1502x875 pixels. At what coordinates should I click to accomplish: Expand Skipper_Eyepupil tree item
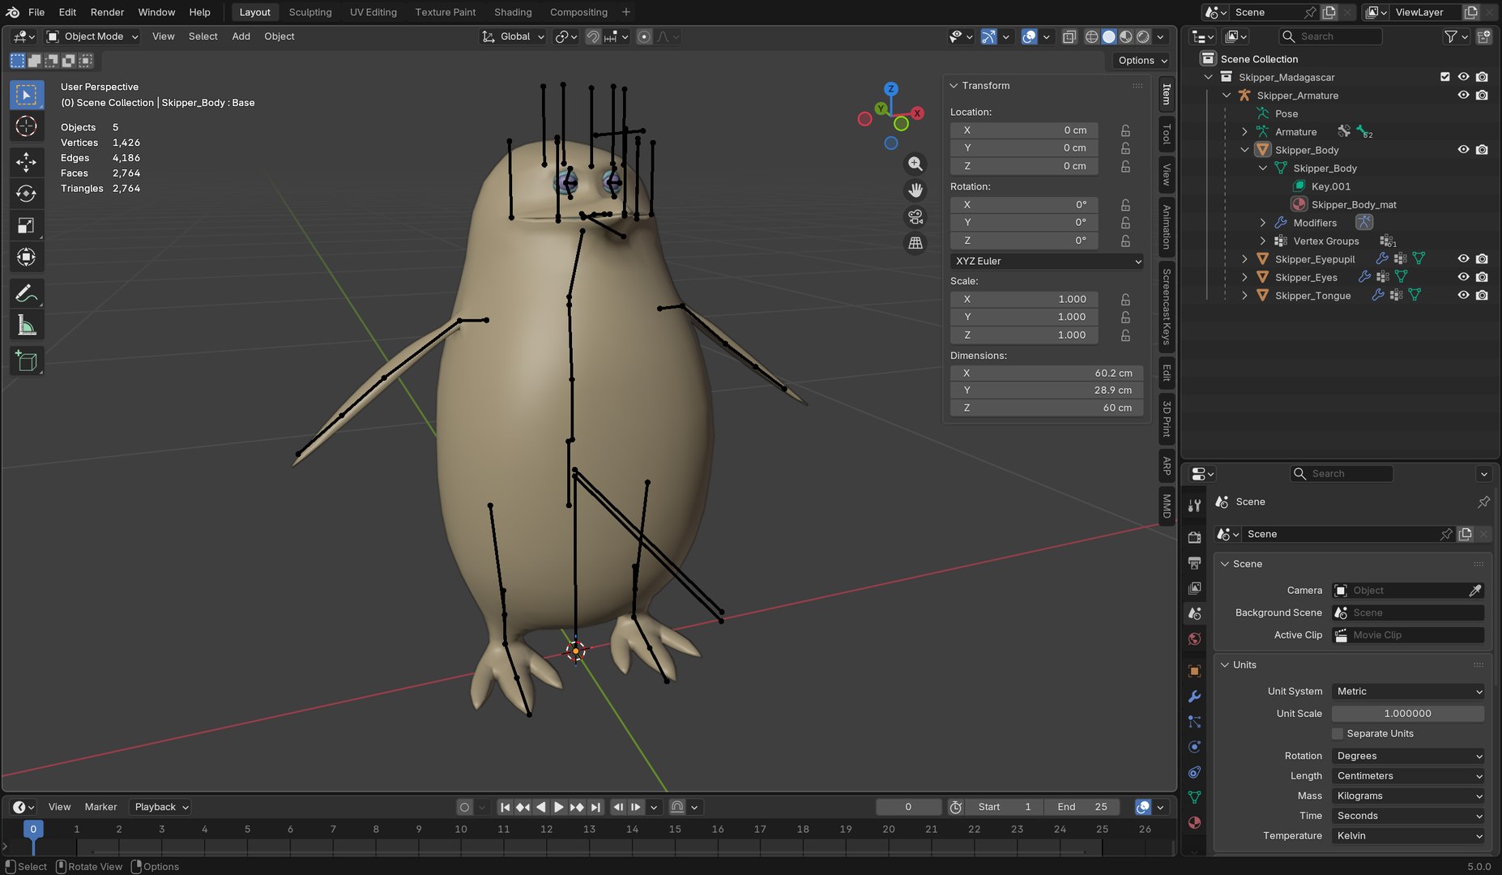(1244, 259)
